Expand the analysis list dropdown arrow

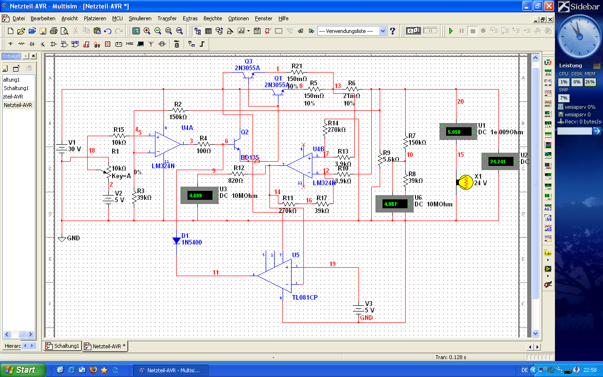pos(248,31)
